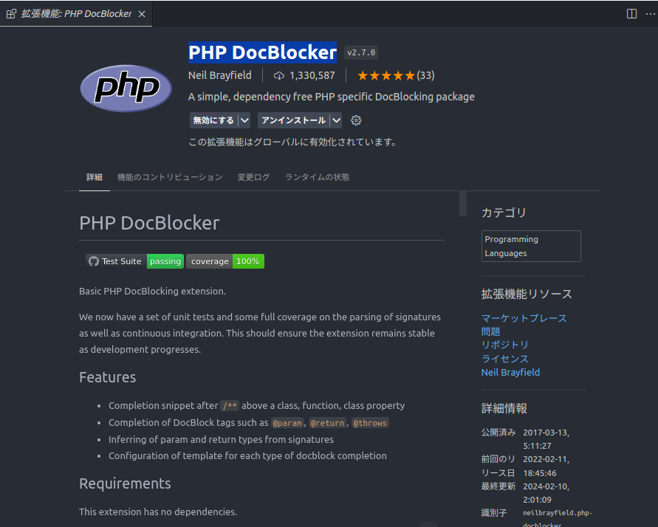Click 'Configuration of template' bullet
The width and height of the screenshot is (658, 527).
click(x=247, y=455)
